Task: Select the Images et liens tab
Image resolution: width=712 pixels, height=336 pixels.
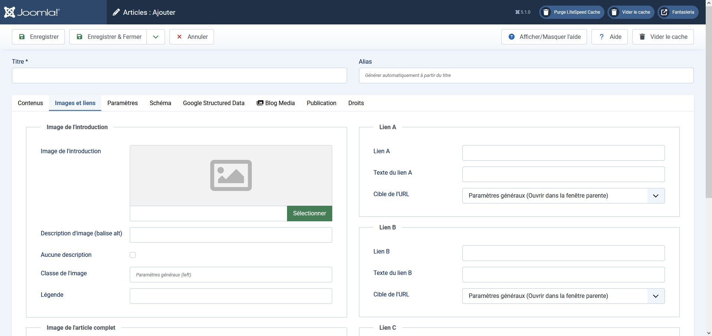Action: click(x=75, y=103)
